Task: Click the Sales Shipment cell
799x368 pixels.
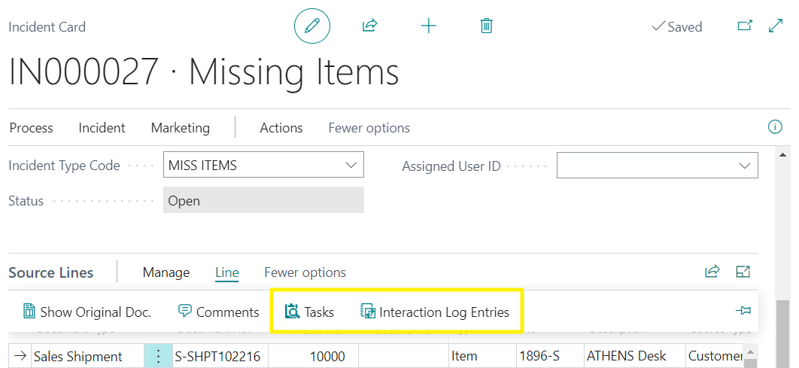Action: coord(87,356)
